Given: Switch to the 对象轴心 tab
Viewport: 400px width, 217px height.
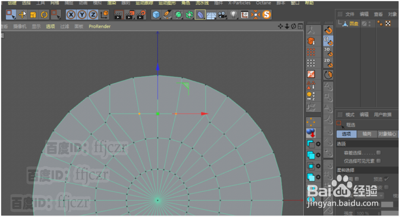Looking at the screenshot, I should pos(388,134).
